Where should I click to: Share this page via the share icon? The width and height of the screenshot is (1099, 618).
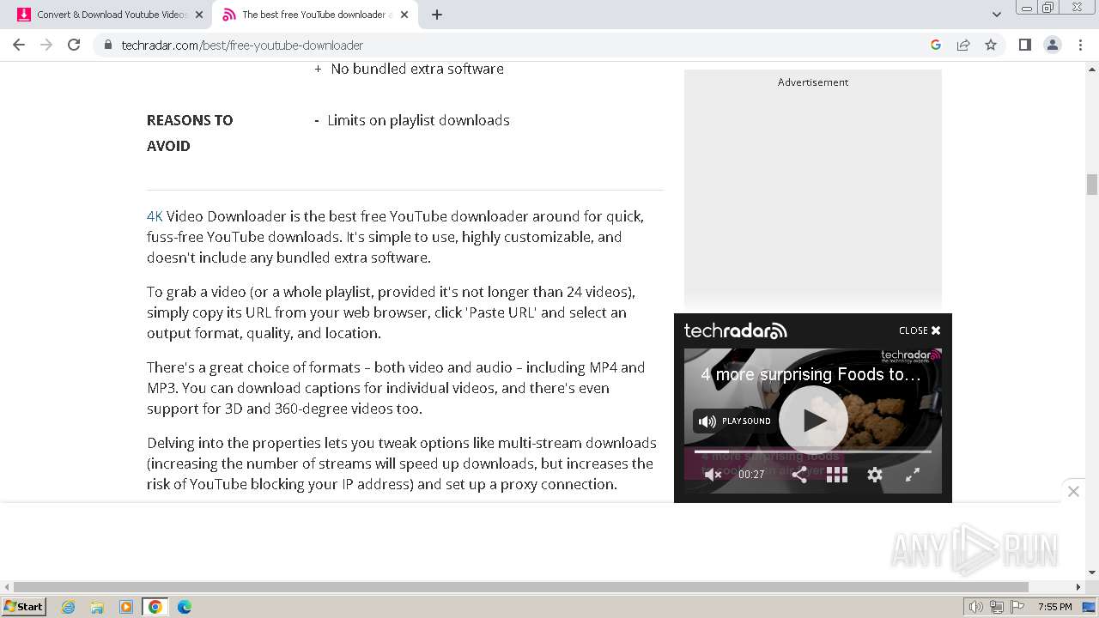(963, 45)
